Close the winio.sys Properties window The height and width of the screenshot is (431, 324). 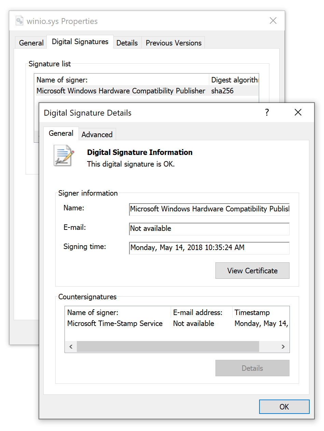tap(273, 21)
